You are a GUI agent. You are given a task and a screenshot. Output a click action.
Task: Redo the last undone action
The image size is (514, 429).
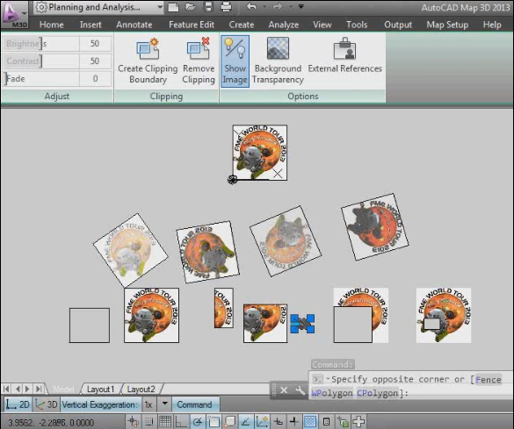tap(278, 6)
